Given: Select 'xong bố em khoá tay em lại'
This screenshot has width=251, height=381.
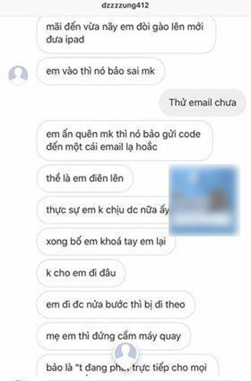Looking at the screenshot, I should pyautogui.click(x=106, y=241).
